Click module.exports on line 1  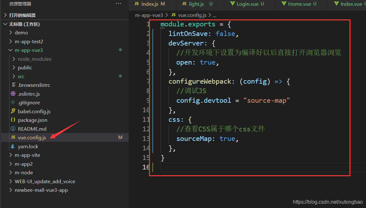tap(188, 24)
